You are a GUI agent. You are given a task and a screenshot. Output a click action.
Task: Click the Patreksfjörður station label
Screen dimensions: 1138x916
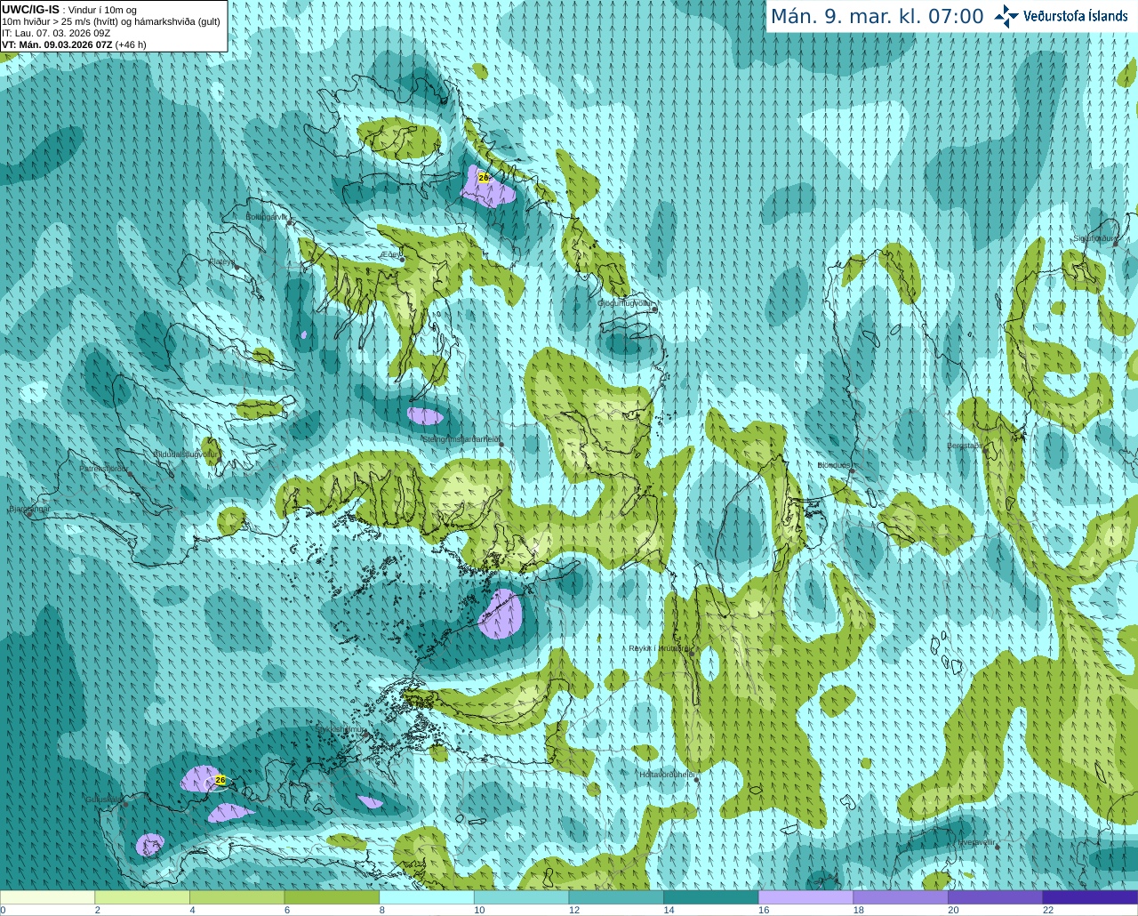point(104,468)
